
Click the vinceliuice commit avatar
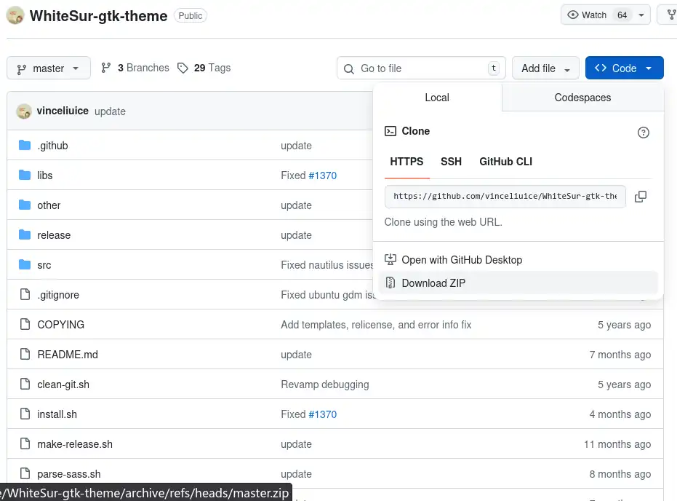23,111
